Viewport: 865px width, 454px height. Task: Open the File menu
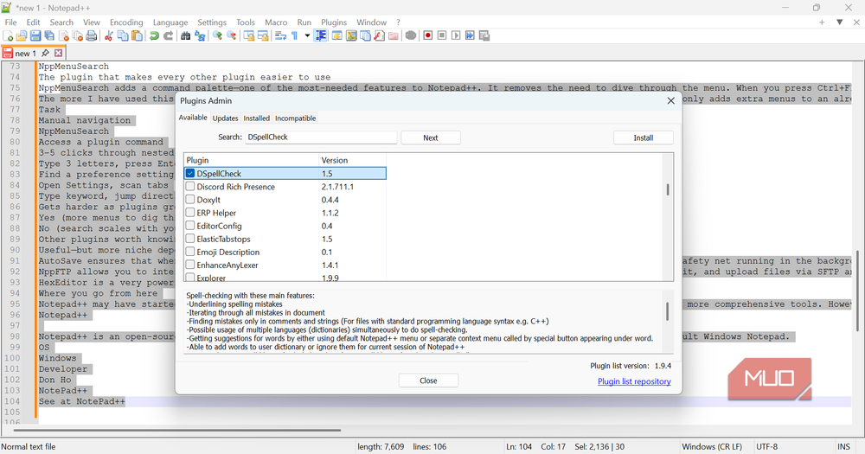point(11,22)
